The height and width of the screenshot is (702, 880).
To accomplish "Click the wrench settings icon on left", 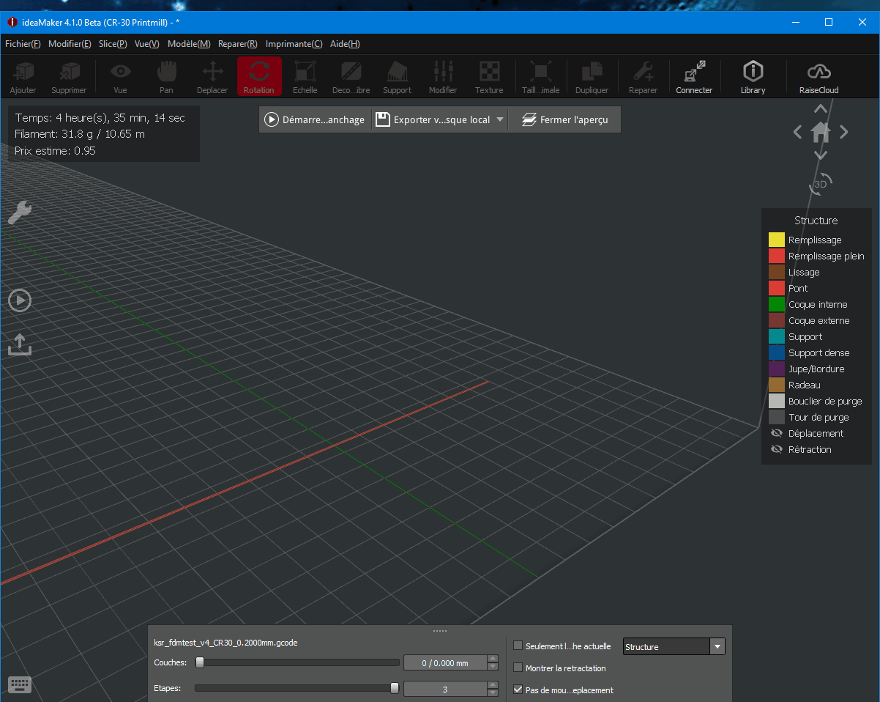I will tap(20, 213).
